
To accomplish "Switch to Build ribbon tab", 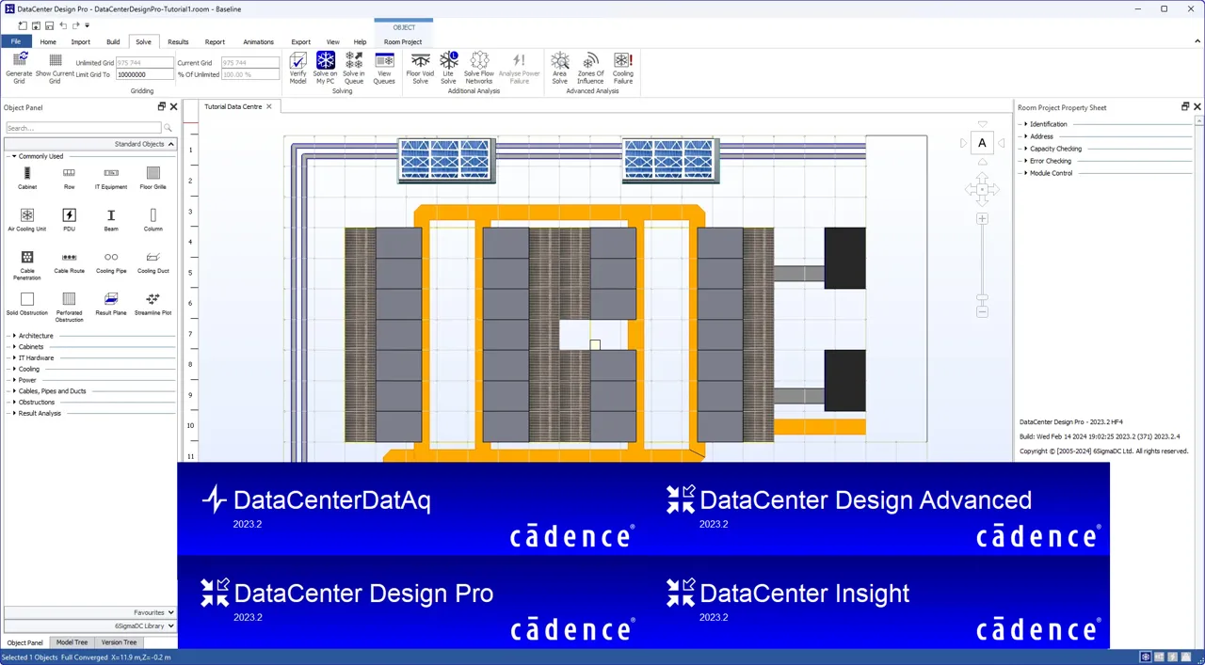I will (113, 41).
